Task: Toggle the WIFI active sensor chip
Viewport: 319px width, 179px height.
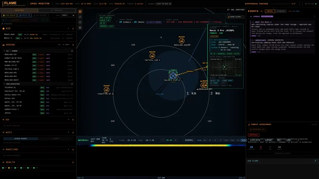Action: coord(112,27)
